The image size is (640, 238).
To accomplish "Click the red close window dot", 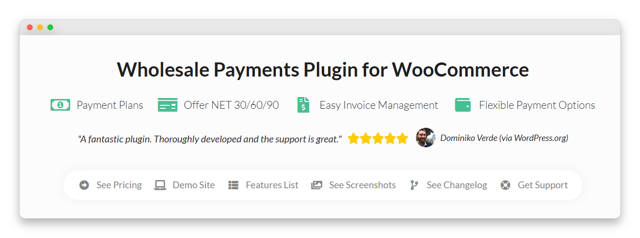I will (30, 27).
